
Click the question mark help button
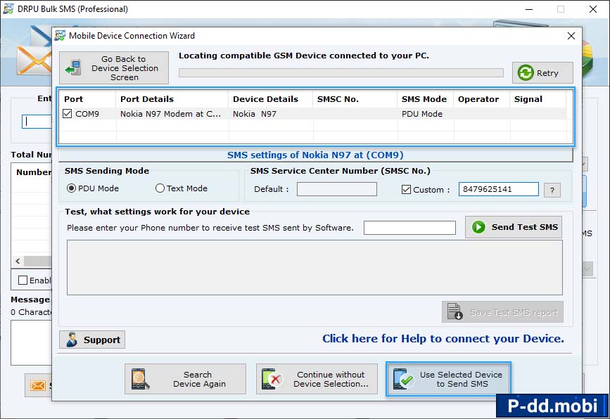tap(552, 190)
